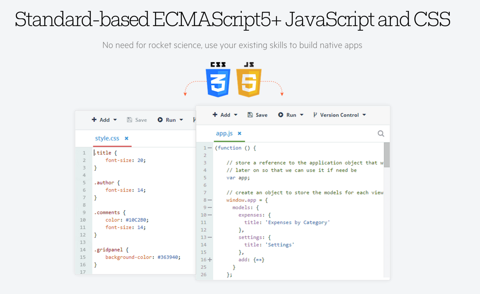
Task: Click 'font-size: 20;' declaration
Action: tap(126, 160)
